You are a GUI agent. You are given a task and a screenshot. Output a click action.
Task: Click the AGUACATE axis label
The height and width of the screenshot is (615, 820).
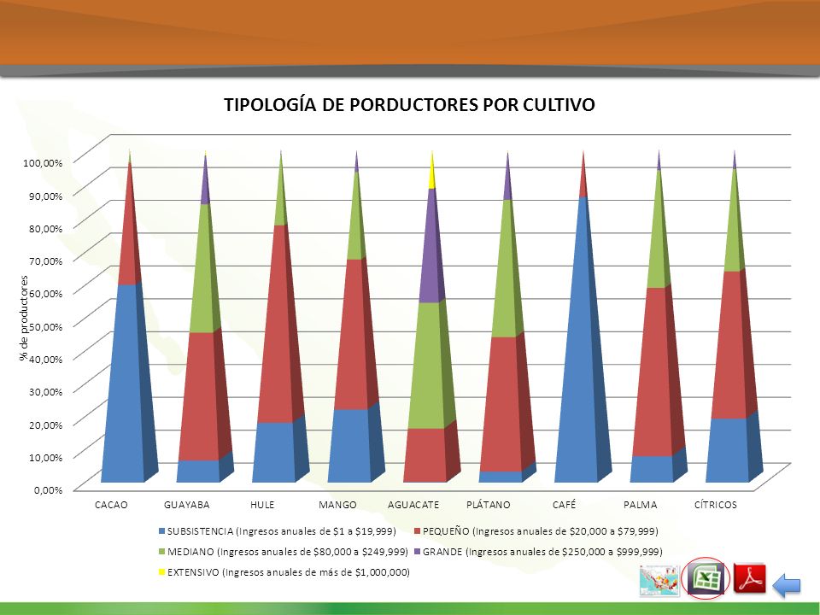[x=413, y=505]
